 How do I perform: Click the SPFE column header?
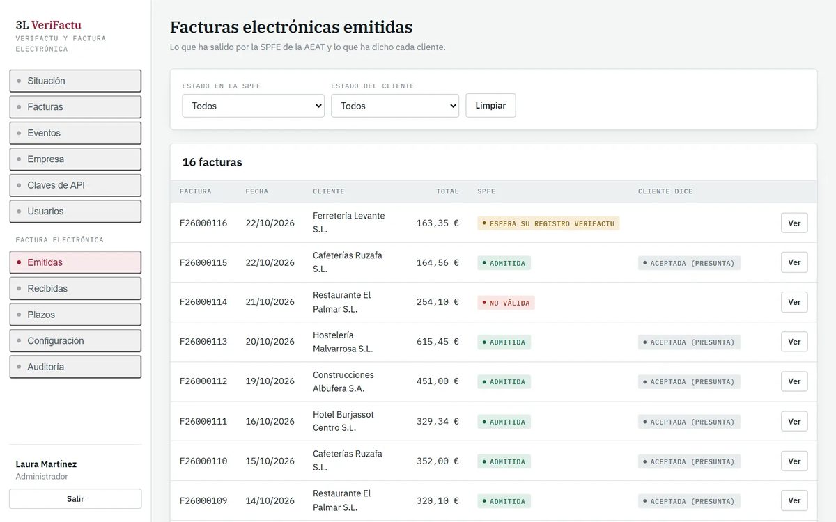point(486,191)
